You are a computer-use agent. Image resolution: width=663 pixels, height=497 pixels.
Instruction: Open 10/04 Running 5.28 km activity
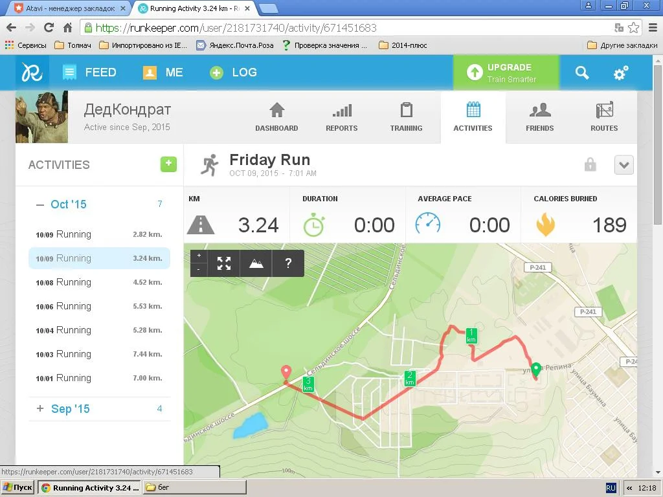(99, 330)
